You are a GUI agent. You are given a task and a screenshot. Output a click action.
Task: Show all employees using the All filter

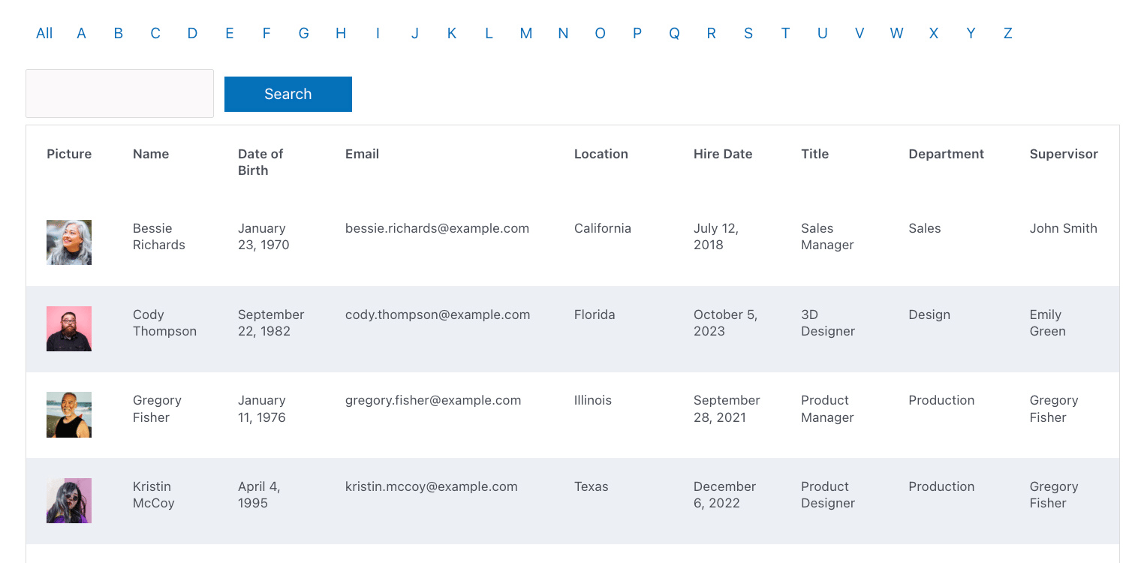point(44,33)
